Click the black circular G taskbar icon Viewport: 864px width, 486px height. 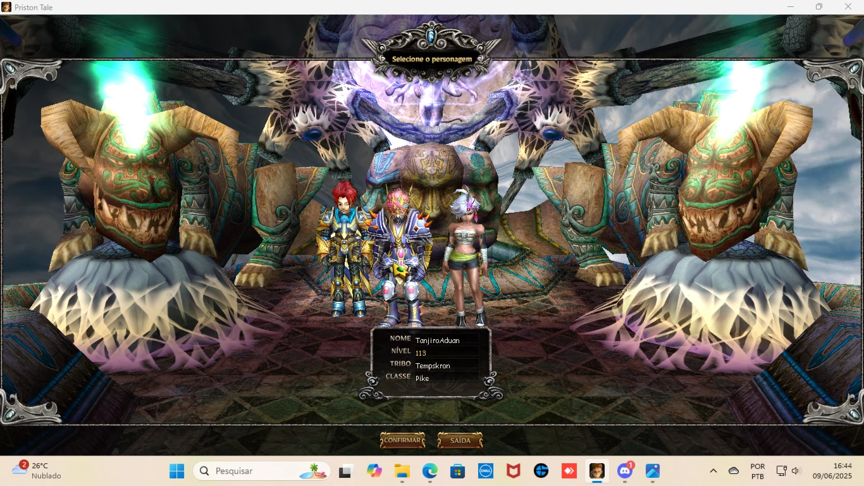tap(541, 471)
